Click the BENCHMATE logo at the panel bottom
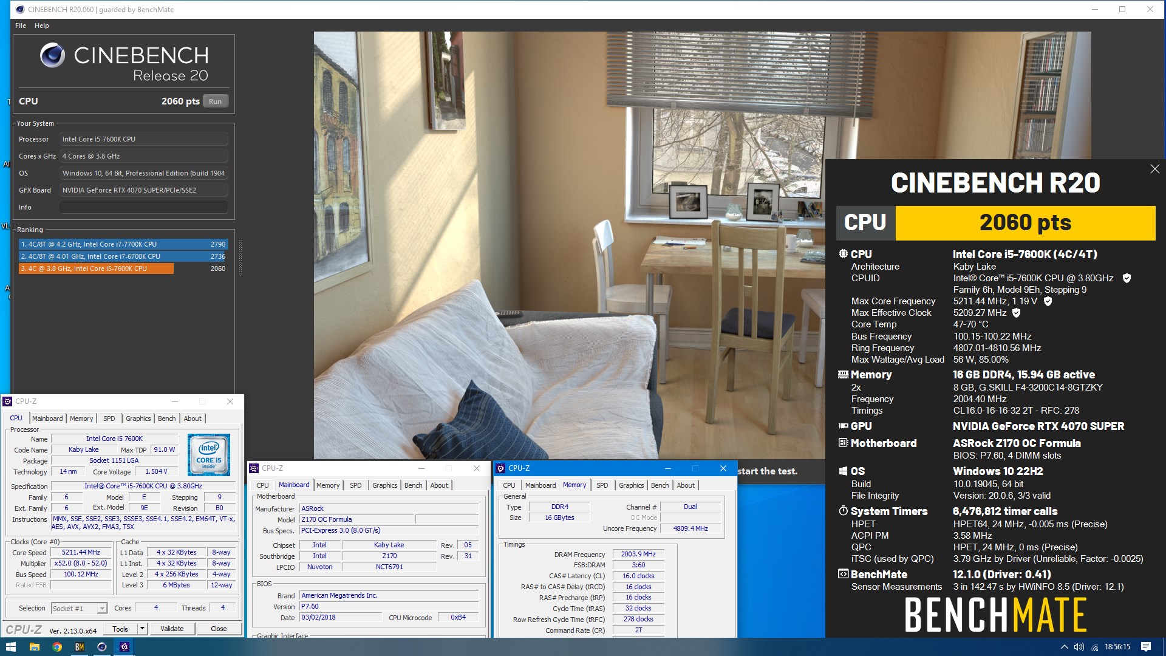1166x656 pixels. pos(995,615)
